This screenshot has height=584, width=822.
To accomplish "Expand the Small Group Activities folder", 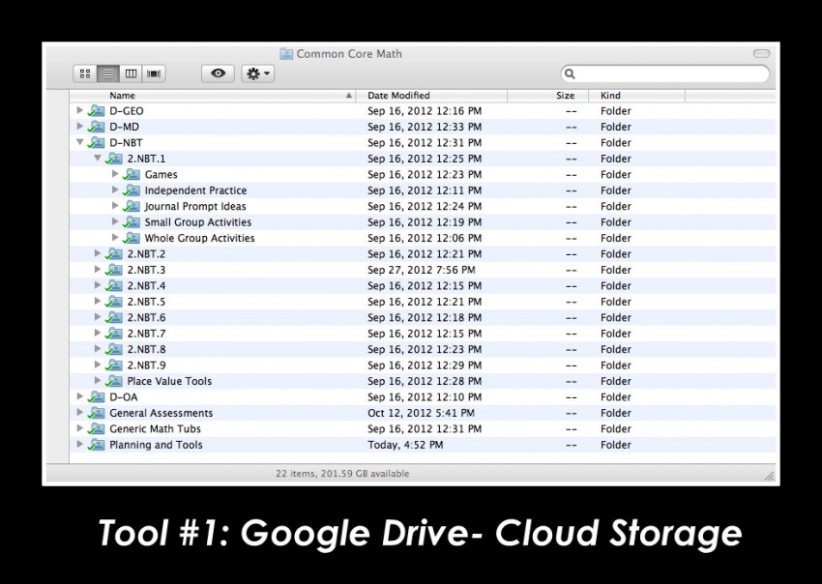I will pyautogui.click(x=115, y=221).
